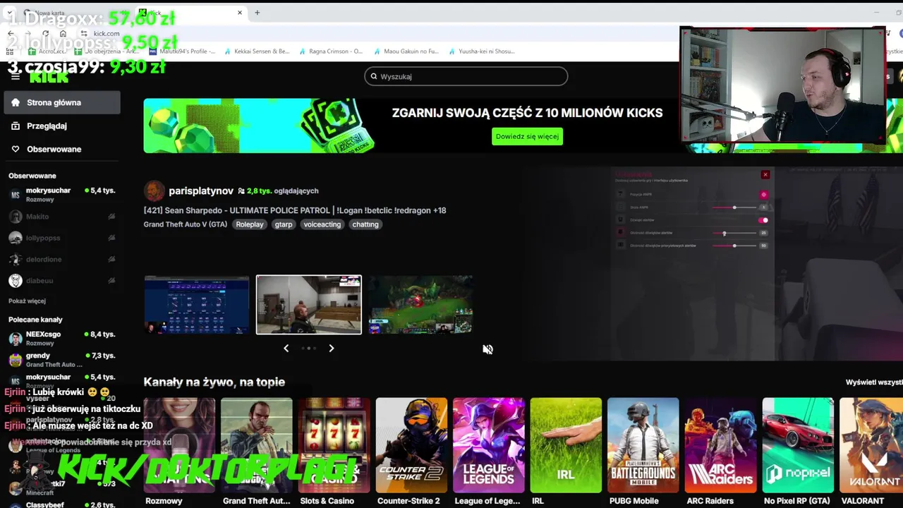Screen dimensions: 903x508
Task: Click the chatting tag
Action: point(365,224)
